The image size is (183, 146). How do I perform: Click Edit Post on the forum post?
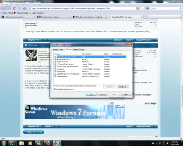[116, 40]
